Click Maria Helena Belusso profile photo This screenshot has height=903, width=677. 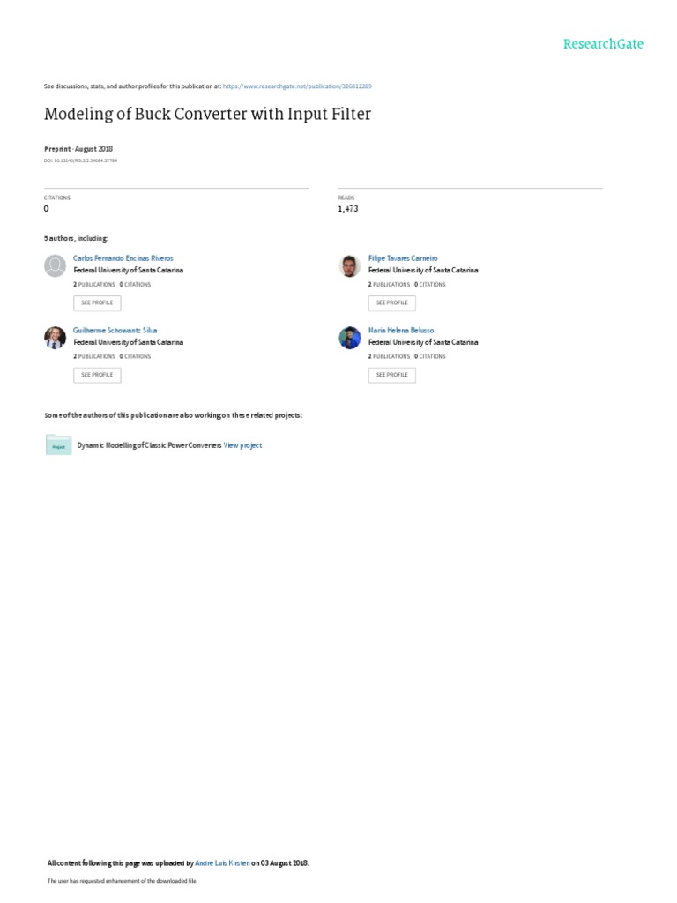click(x=349, y=338)
